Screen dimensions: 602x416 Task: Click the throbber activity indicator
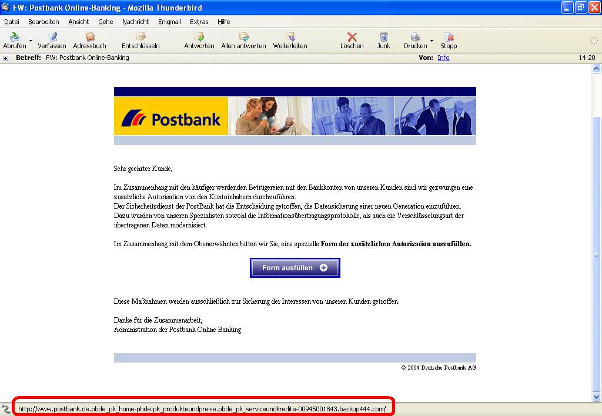[594, 40]
